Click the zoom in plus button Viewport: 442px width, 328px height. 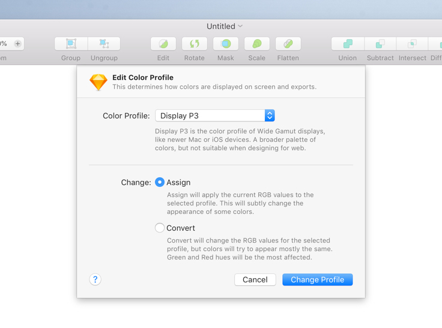point(17,44)
